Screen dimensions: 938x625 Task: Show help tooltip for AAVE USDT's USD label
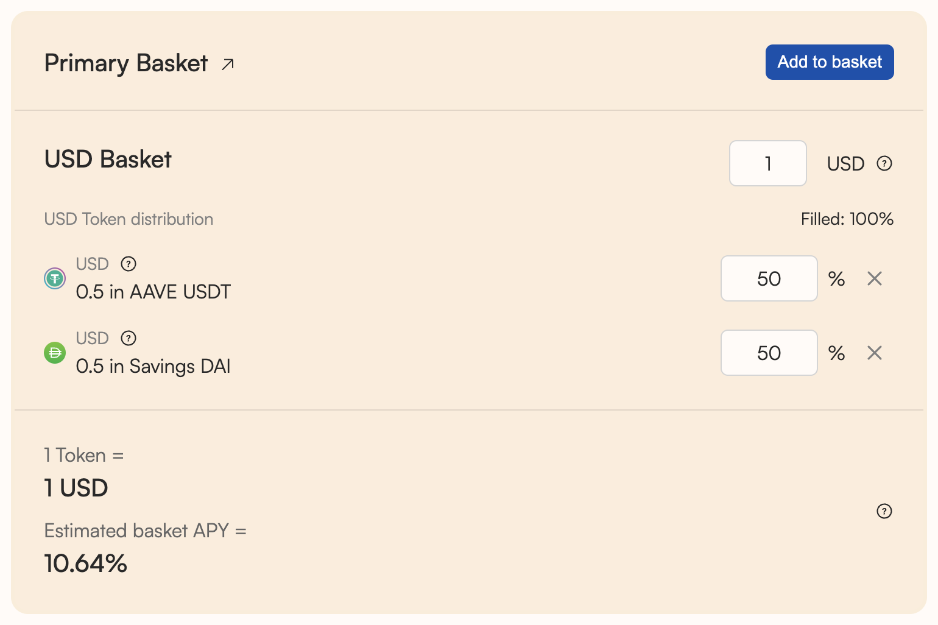tap(129, 264)
